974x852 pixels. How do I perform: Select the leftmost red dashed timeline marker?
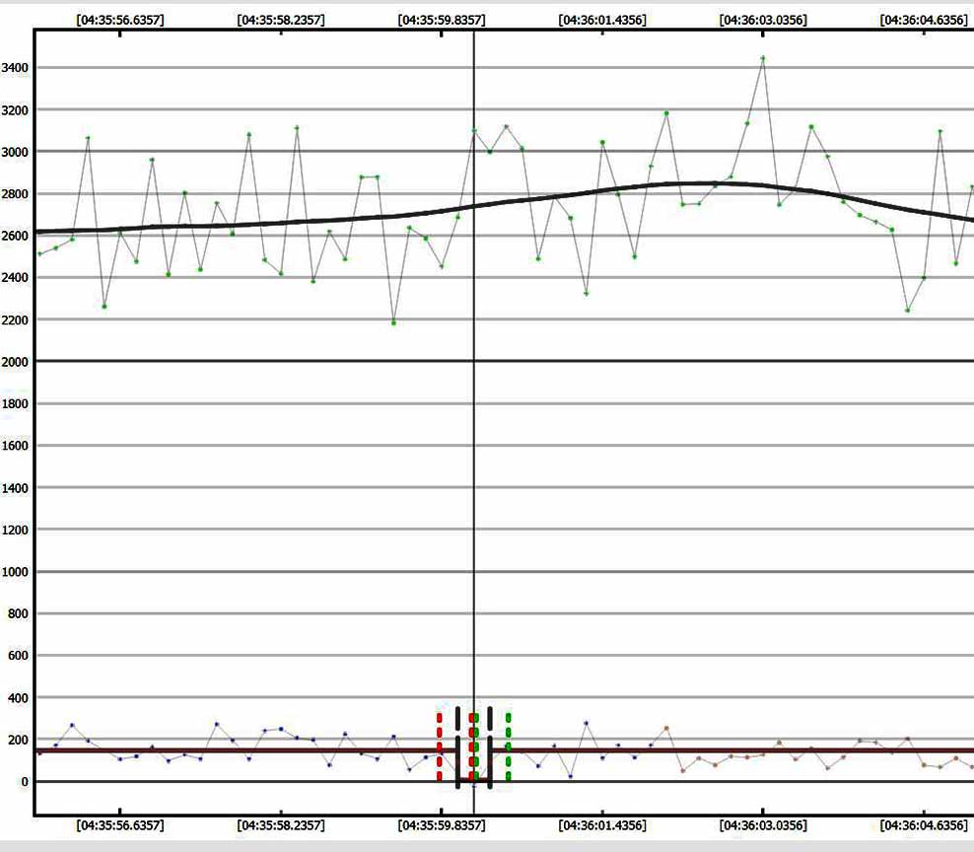439,746
